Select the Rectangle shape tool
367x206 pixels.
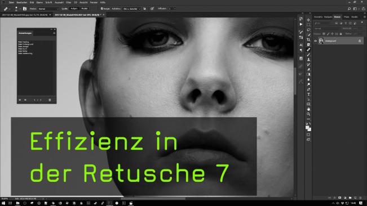(x=308, y=104)
